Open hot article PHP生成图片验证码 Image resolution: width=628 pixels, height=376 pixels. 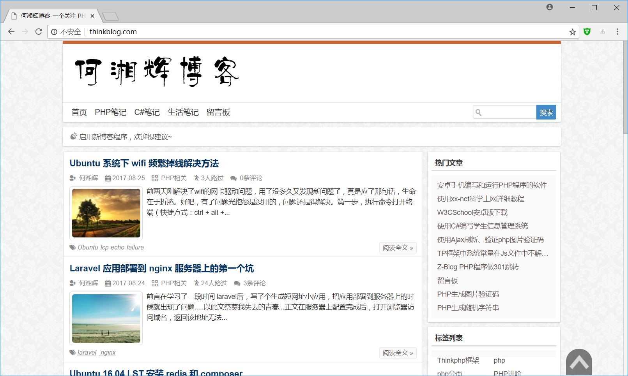coord(468,294)
